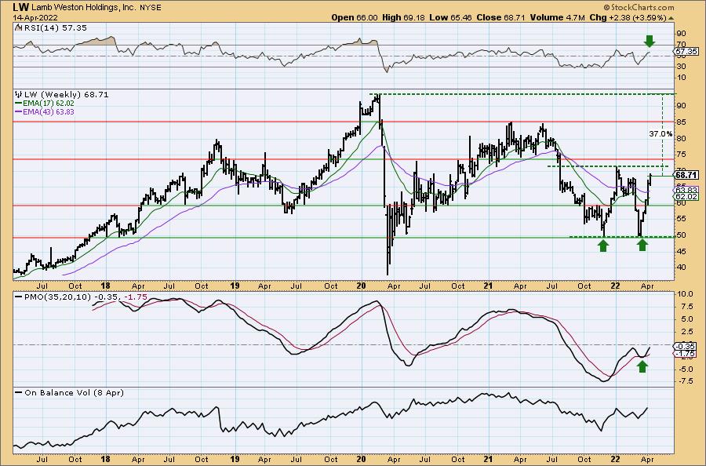Click the legend line beside On Balance Vol
The height and width of the screenshot is (466, 706).
pyautogui.click(x=19, y=392)
